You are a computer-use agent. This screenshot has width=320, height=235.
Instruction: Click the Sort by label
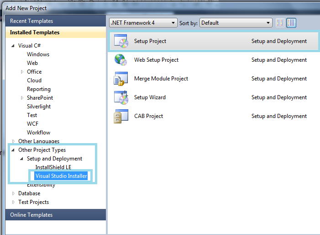189,23
